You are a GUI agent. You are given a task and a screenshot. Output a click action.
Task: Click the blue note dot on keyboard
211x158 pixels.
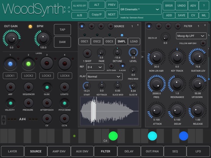[183, 136]
